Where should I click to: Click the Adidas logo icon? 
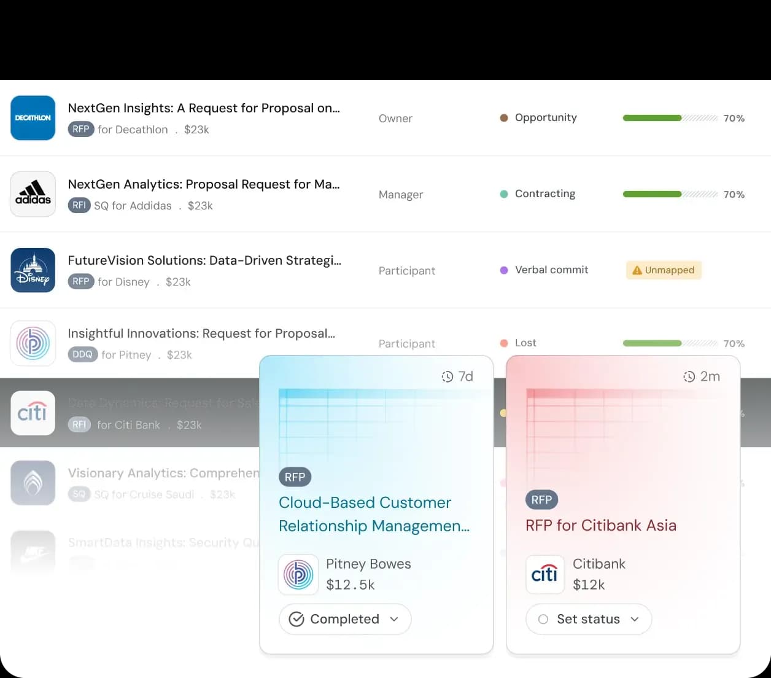(x=33, y=194)
